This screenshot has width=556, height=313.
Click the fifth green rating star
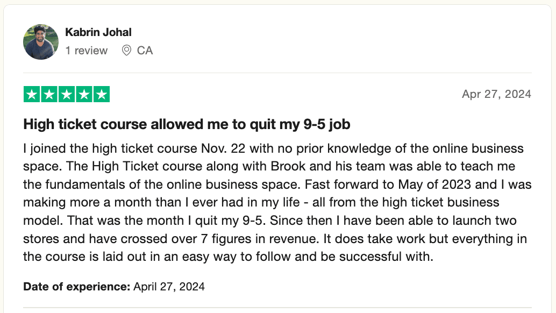(101, 95)
